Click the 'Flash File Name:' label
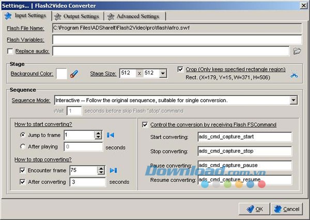310x220 pixels. [x=25, y=28]
